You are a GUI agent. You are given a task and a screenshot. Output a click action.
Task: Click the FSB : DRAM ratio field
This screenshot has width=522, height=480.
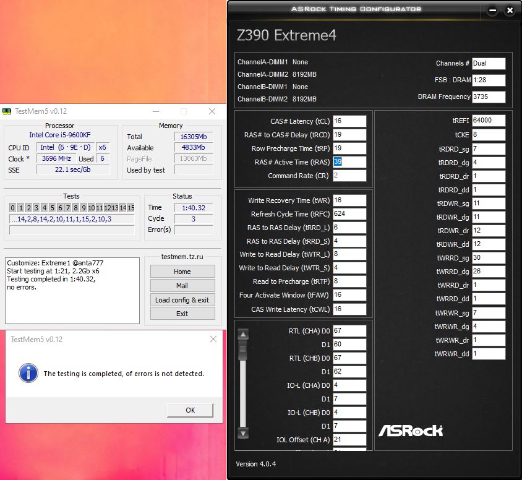(489, 80)
